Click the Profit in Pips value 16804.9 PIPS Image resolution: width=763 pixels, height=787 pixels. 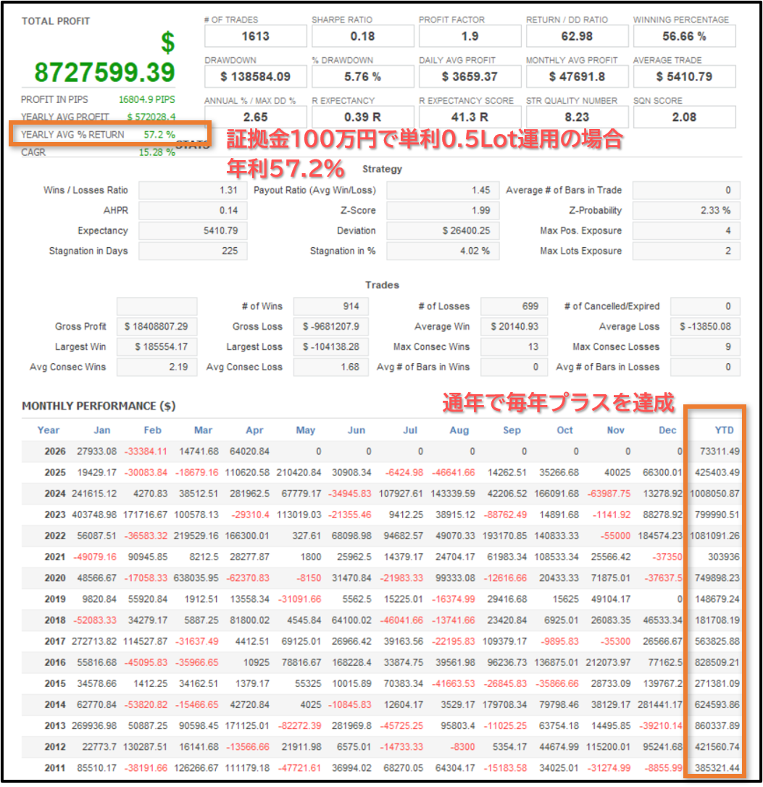[146, 99]
